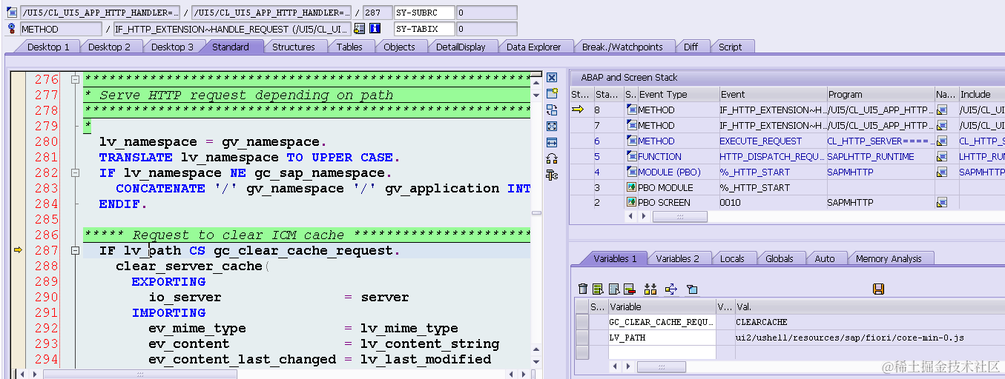Screen dimensions: 1005x379
Task: Open navigation icon for stack level 8
Action: click(x=941, y=110)
